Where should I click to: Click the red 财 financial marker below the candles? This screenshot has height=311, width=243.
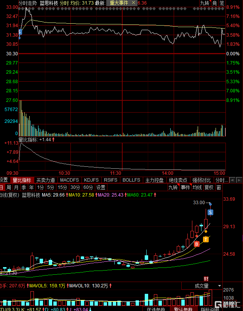[x=206, y=279]
